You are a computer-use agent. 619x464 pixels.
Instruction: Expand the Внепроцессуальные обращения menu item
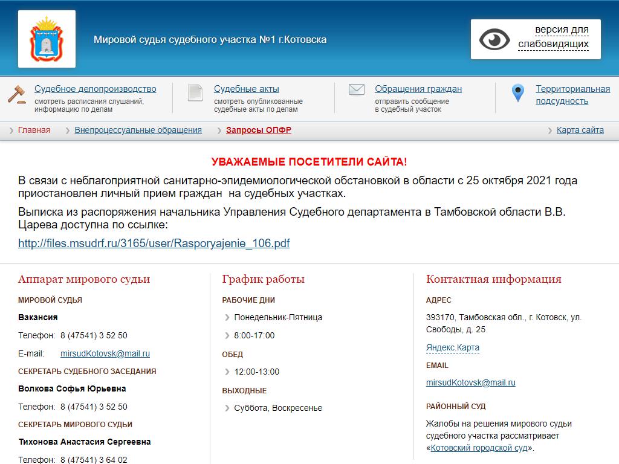click(x=138, y=130)
